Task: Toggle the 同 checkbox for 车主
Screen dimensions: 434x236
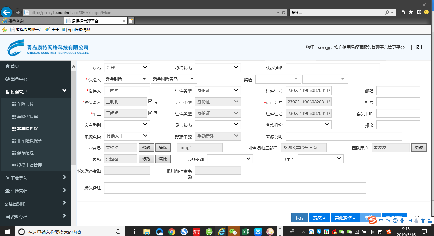Action: [x=150, y=113]
